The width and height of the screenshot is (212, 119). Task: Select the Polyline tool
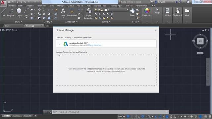click(11, 12)
